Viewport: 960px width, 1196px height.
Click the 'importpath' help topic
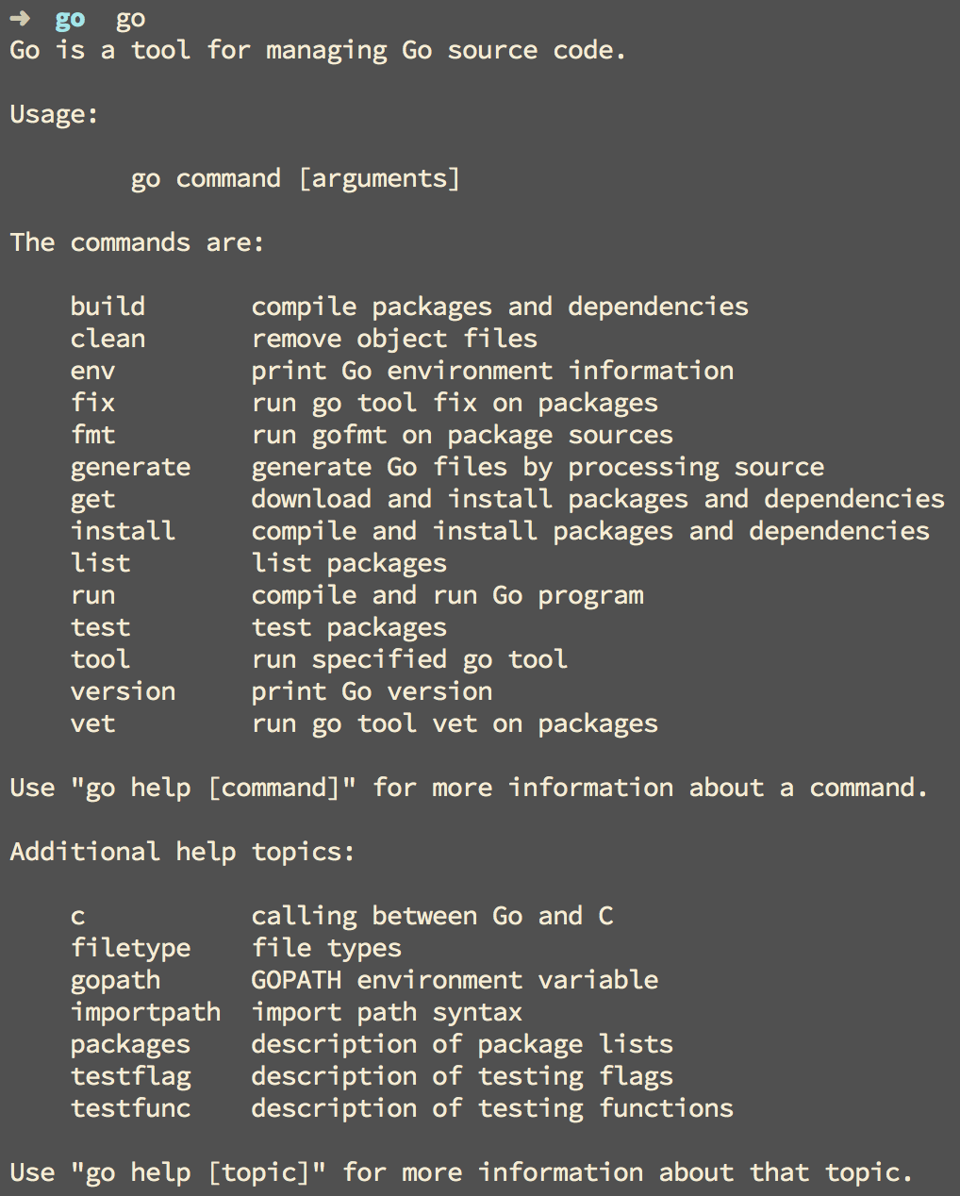tap(145, 1013)
